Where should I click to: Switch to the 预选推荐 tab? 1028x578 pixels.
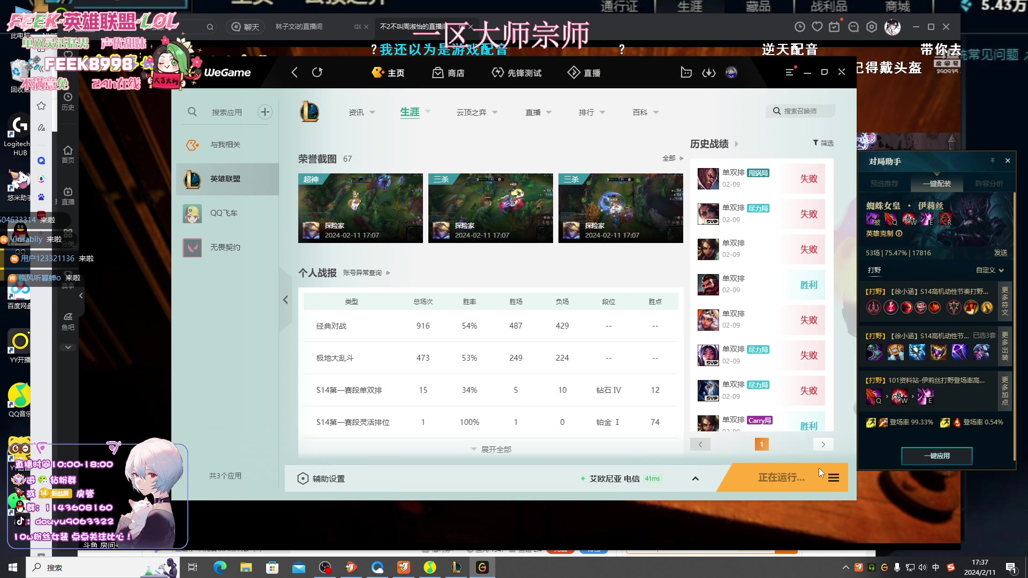tap(884, 184)
